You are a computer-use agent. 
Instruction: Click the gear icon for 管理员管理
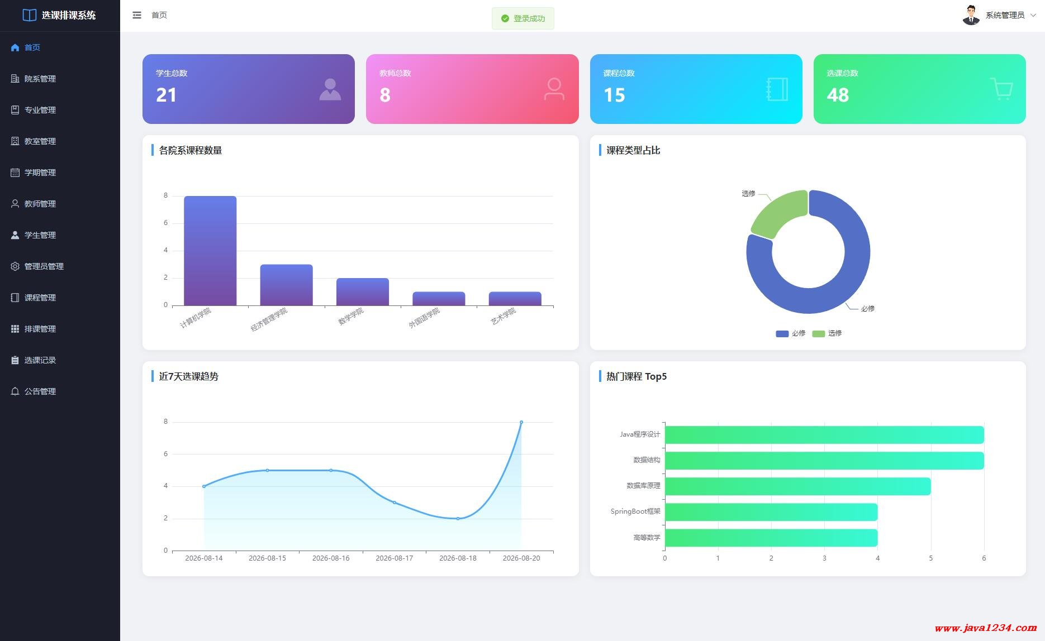(15, 266)
